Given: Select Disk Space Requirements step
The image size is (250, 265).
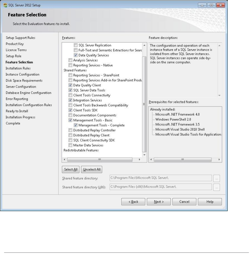Looking at the screenshot, I should pos(24,81).
